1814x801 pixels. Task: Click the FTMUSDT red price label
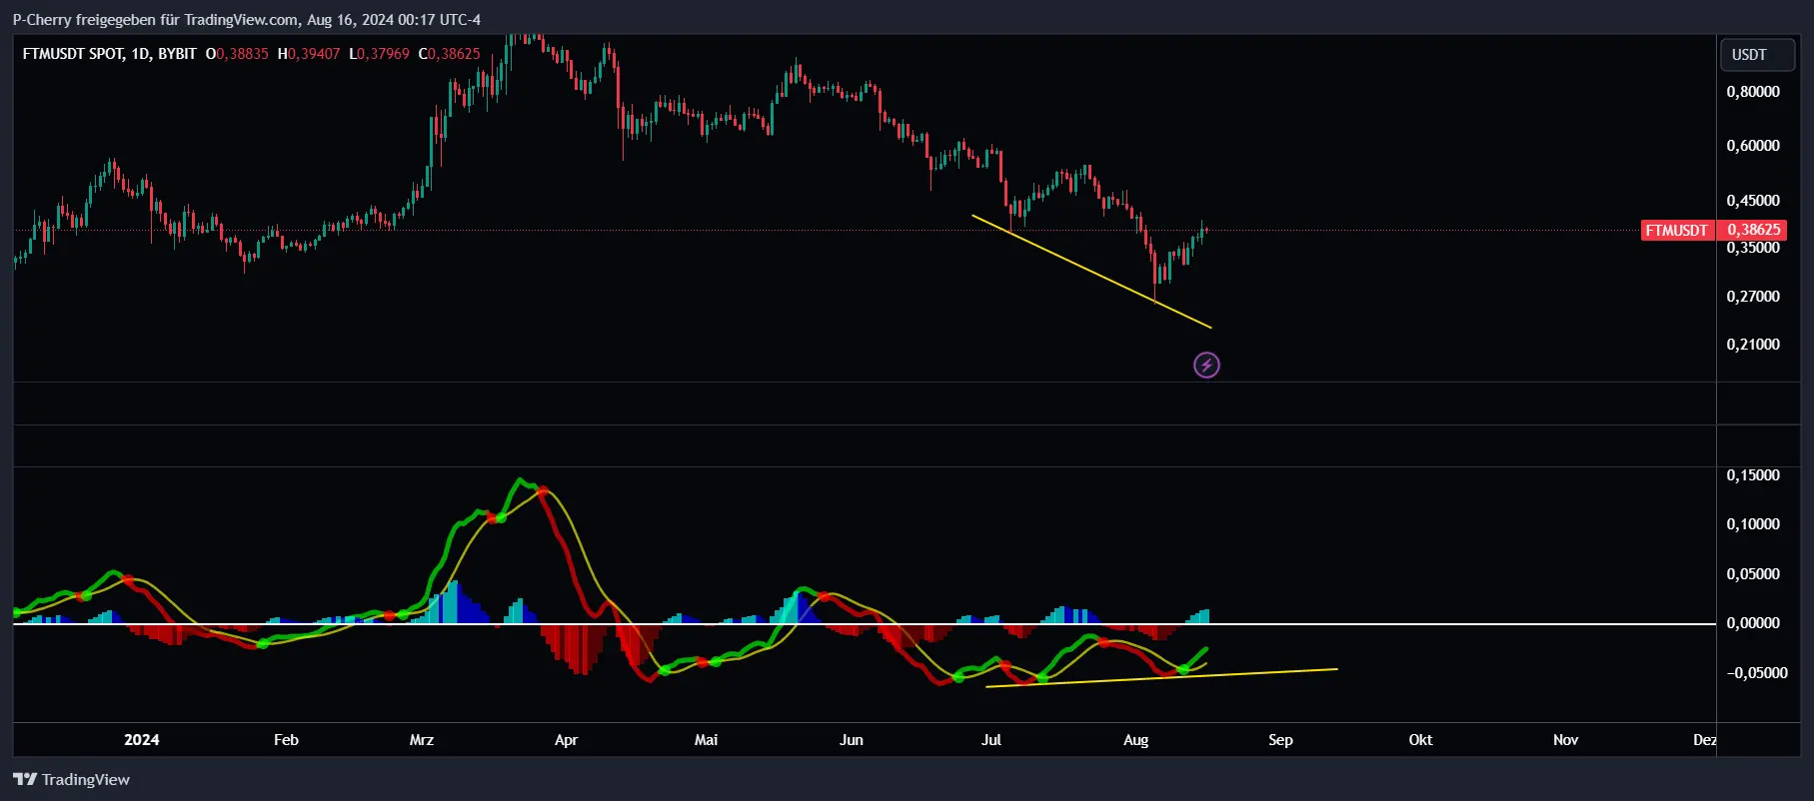[1677, 230]
